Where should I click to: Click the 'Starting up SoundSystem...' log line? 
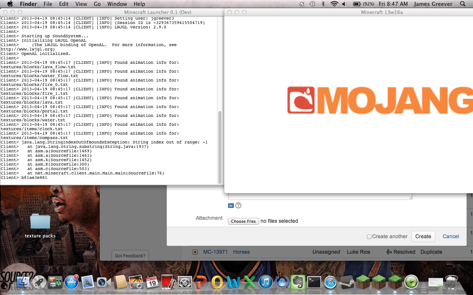pyautogui.click(x=45, y=36)
